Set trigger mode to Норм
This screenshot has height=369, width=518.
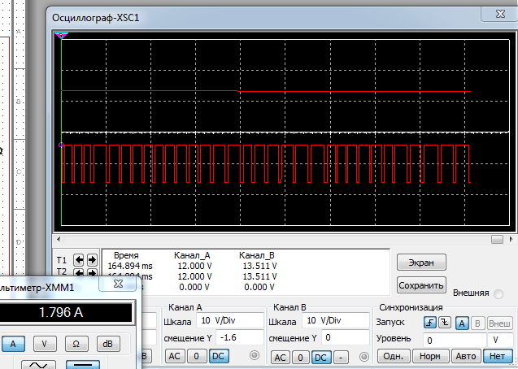coord(430,356)
